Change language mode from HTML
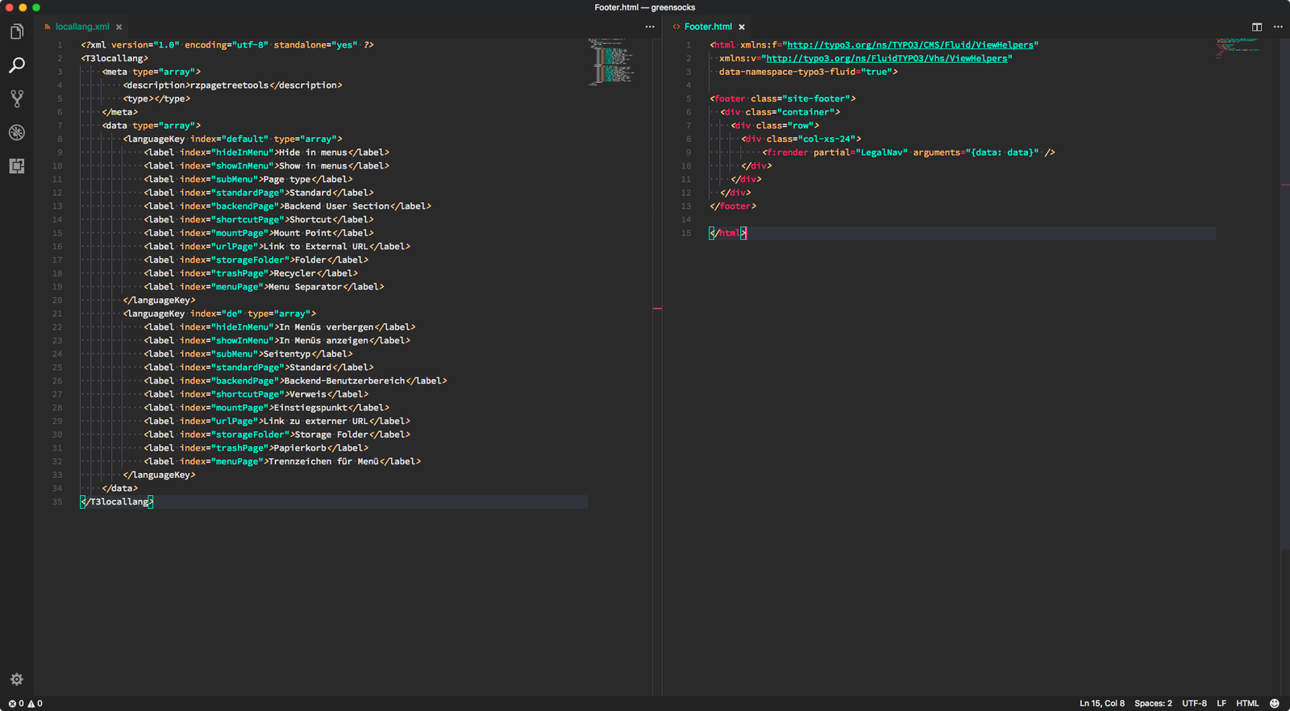Screen dimensions: 1290x711 pos(1247,704)
